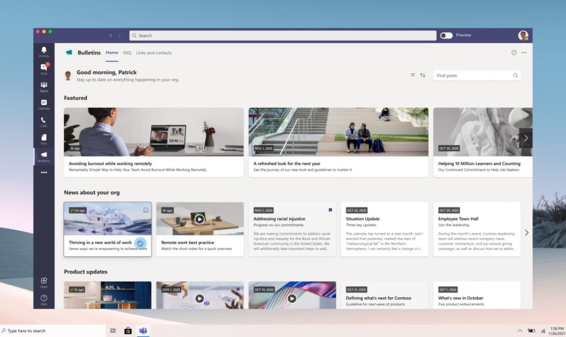This screenshot has height=337, width=566.
Task: Show hidden system tray icons chevron
Action: point(520,331)
